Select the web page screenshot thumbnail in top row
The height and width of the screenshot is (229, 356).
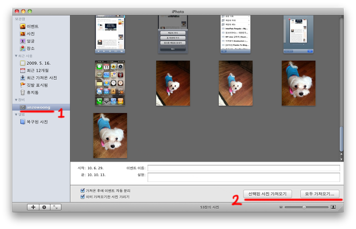pyautogui.click(x=110, y=34)
